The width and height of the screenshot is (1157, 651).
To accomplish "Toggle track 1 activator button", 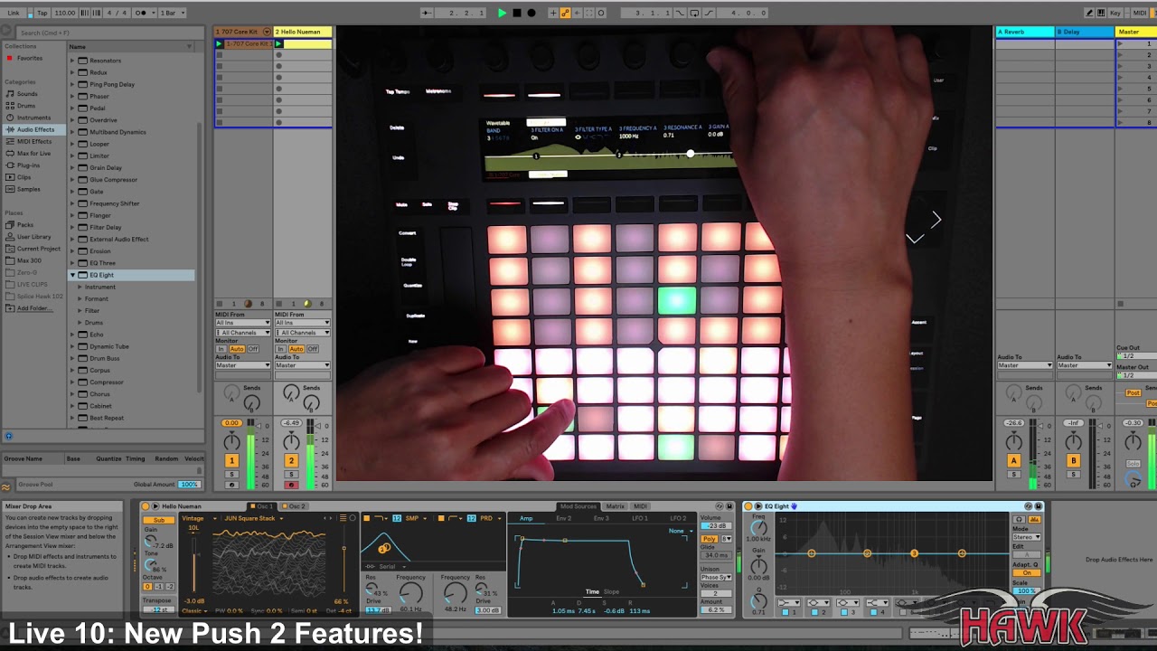I will 231,460.
